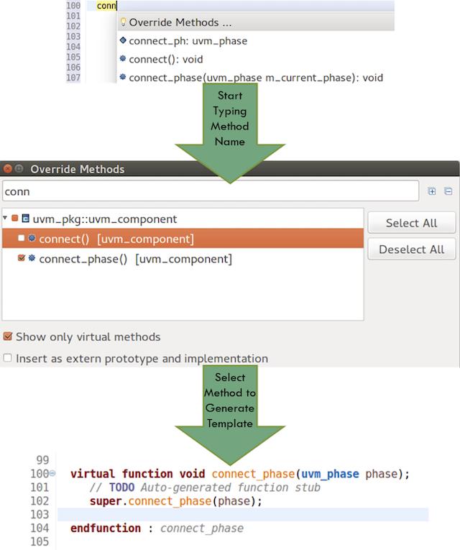Click the lightbulb icon next to Override Methods
The width and height of the screenshot is (460, 550).
[x=123, y=22]
